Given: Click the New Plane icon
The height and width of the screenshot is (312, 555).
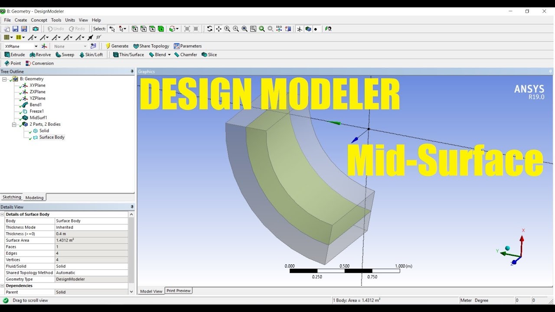Looking at the screenshot, I should (44, 46).
